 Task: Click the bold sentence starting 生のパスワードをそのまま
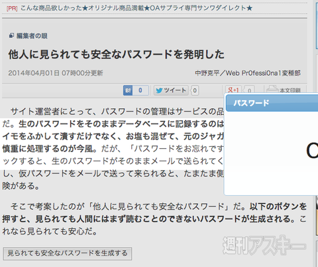pyautogui.click(x=113, y=136)
